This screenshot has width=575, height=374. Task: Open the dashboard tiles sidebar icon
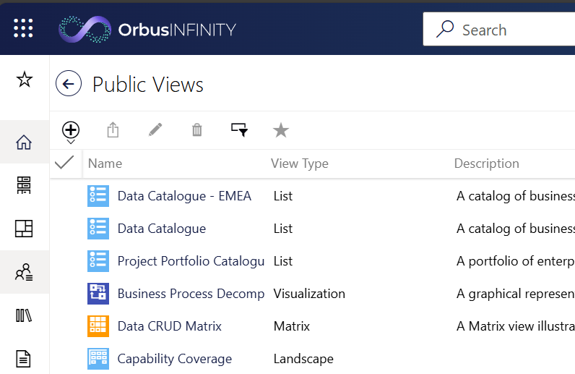[x=24, y=229]
